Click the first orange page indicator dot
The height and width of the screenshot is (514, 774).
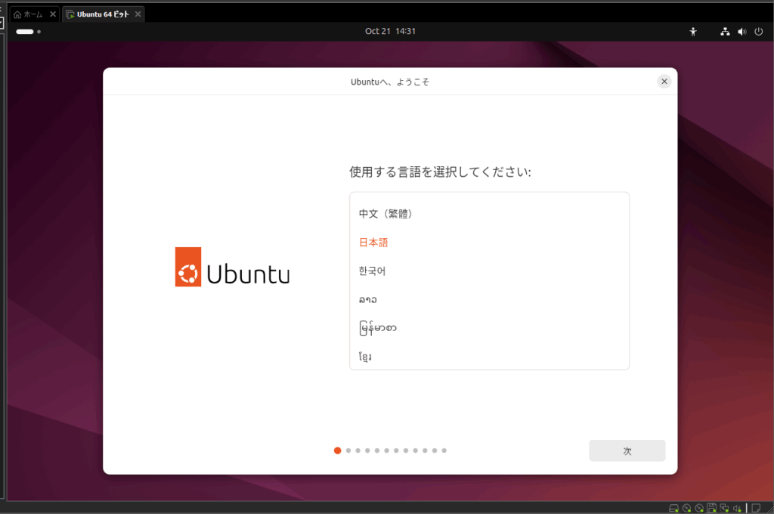tap(337, 451)
